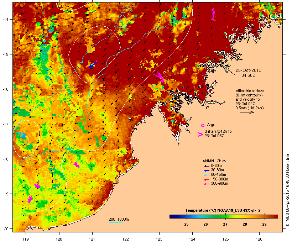
Task: Click the time label 04:56Z
Action: pyautogui.click(x=249, y=75)
